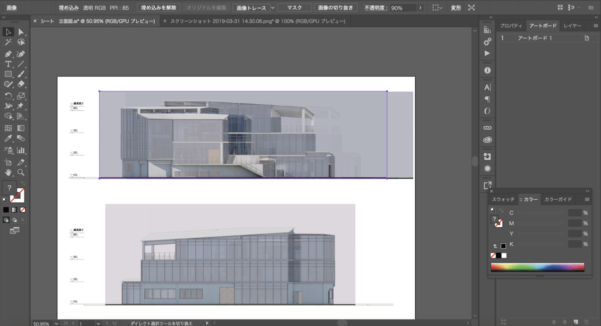Select the Zoom magnifier tool
This screenshot has width=601, height=326.
(21, 172)
